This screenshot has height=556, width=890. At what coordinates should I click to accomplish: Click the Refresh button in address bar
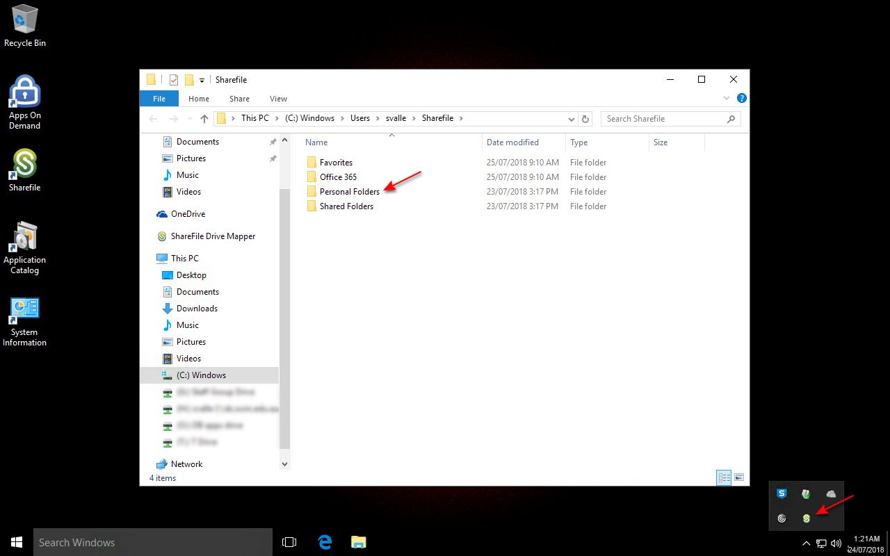click(x=585, y=119)
